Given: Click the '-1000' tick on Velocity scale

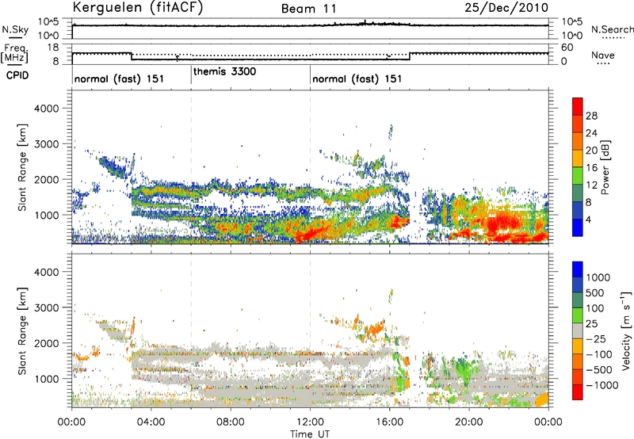Looking at the screenshot, I should pyautogui.click(x=602, y=385).
